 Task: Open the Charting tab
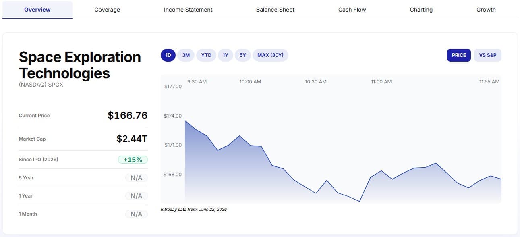point(421,10)
